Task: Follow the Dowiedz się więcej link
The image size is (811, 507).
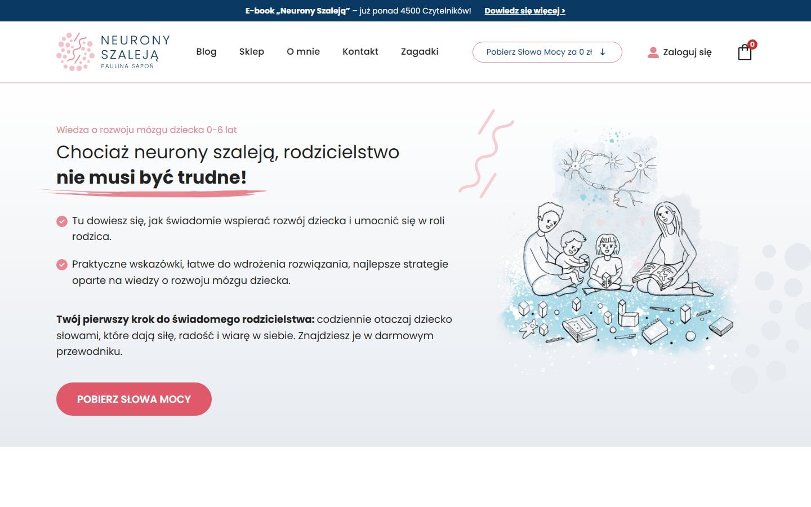Action: coord(524,11)
